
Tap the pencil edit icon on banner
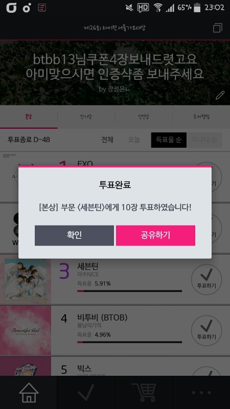point(220,95)
